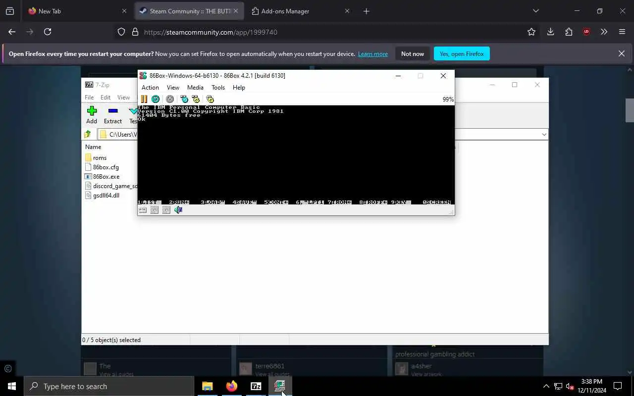
Task: Switch to the Steam Community tab
Action: click(189, 11)
